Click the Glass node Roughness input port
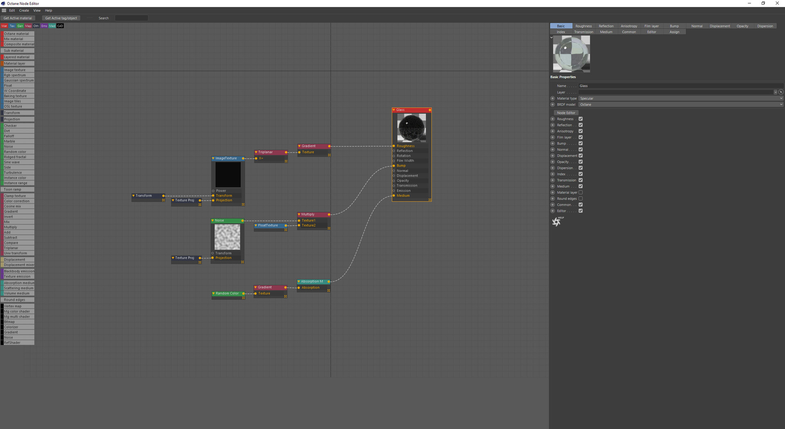Screen dimensions: 785x429 click(x=394, y=146)
